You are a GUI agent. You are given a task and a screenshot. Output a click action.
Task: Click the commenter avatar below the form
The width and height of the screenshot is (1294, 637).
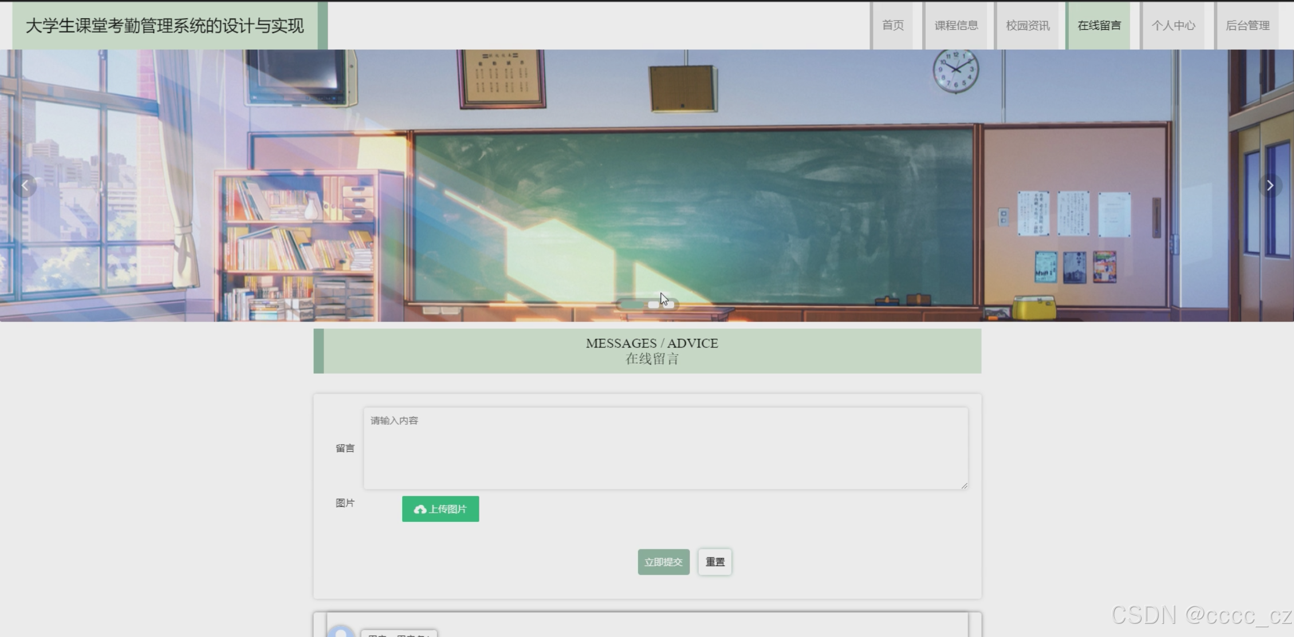pos(341,632)
